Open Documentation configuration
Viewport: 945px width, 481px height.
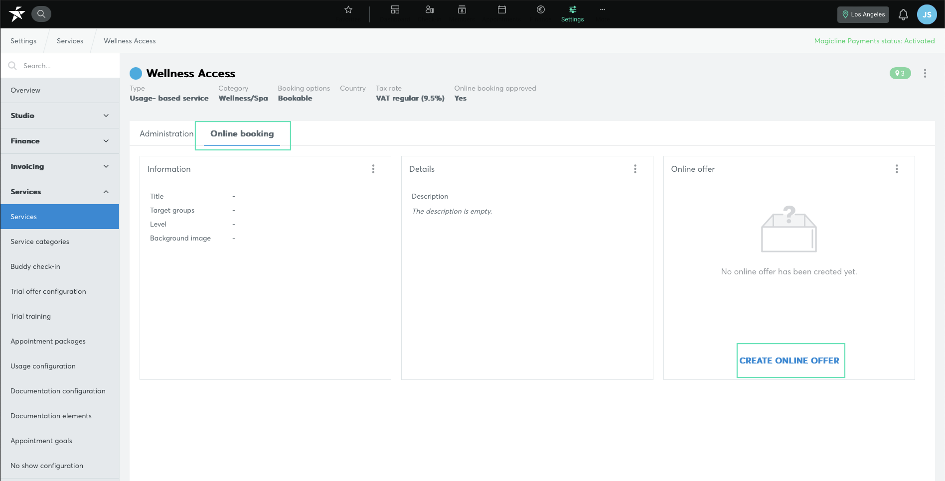tap(60, 391)
